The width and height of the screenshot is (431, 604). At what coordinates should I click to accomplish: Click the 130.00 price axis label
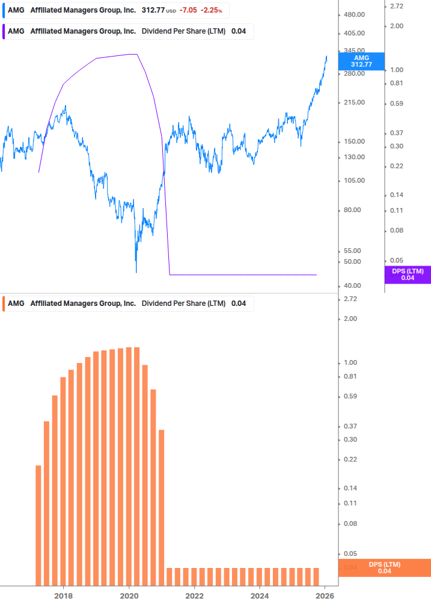[x=354, y=157]
